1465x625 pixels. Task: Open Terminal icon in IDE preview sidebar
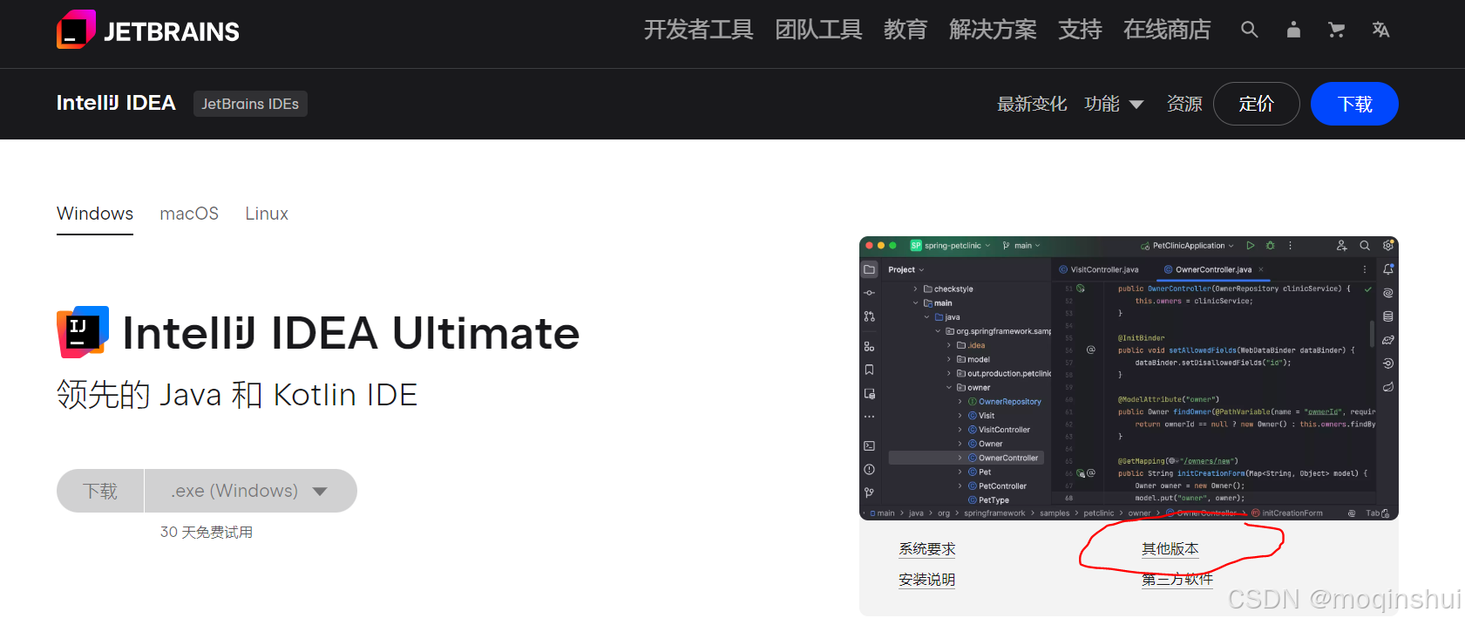point(869,445)
